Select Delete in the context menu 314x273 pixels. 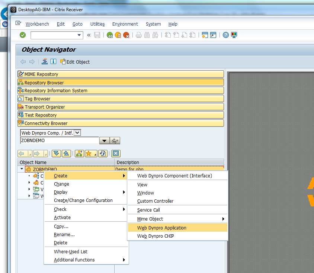pyautogui.click(x=86, y=243)
